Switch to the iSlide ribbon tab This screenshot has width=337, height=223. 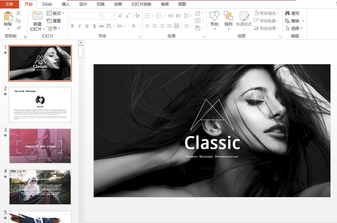(47, 4)
